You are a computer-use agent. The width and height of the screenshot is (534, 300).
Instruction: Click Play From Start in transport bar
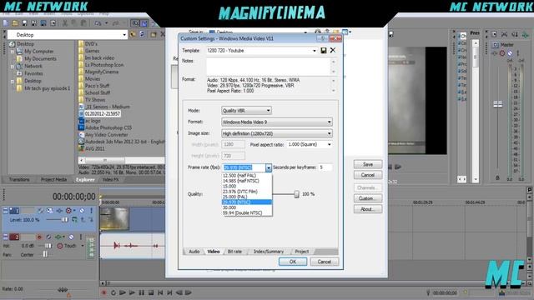pos(123,292)
